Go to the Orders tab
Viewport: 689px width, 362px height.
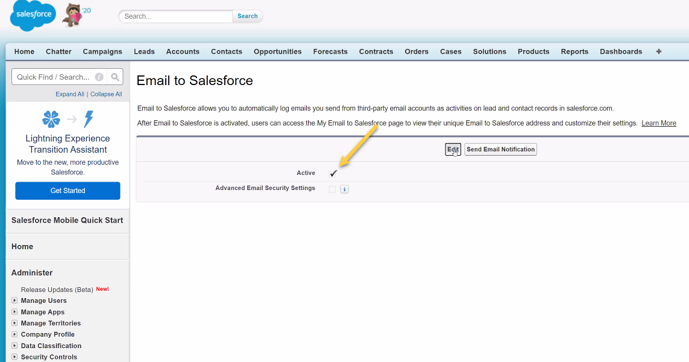(x=417, y=51)
